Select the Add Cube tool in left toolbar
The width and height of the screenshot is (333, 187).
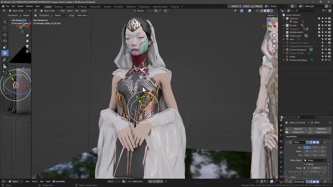(5, 73)
